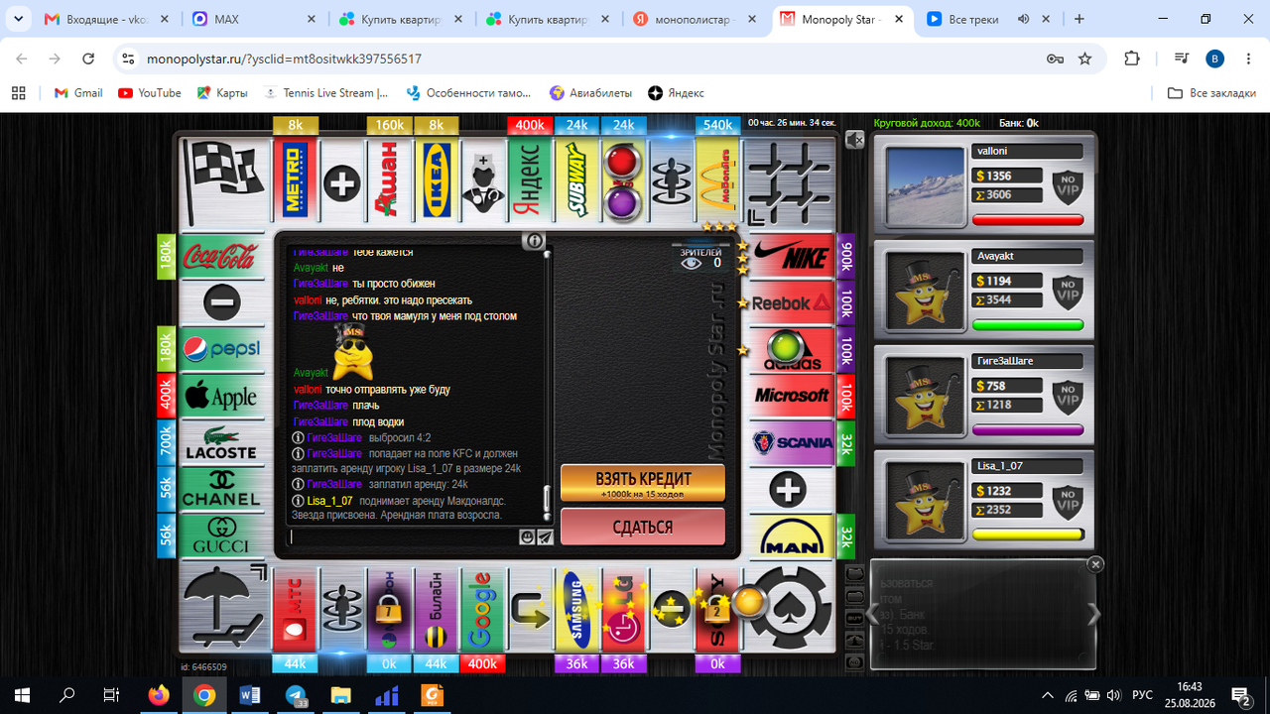The width and height of the screenshot is (1270, 714).
Task: Click the MAN property cell
Action: 792,536
